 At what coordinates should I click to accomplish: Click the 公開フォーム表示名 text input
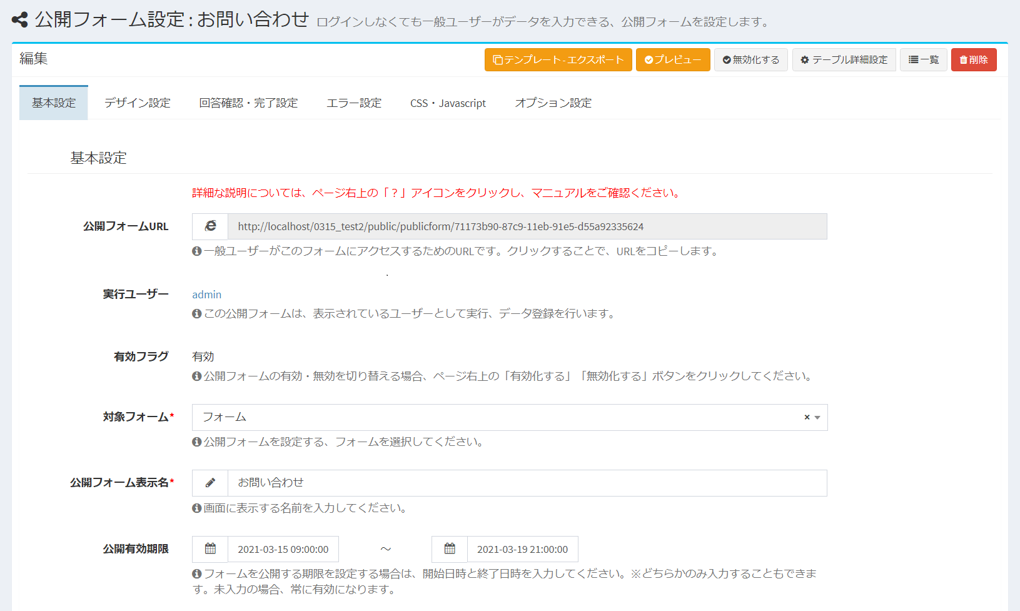pos(527,483)
